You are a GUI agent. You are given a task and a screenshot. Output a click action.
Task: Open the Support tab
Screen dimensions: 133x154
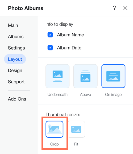coord(16,82)
